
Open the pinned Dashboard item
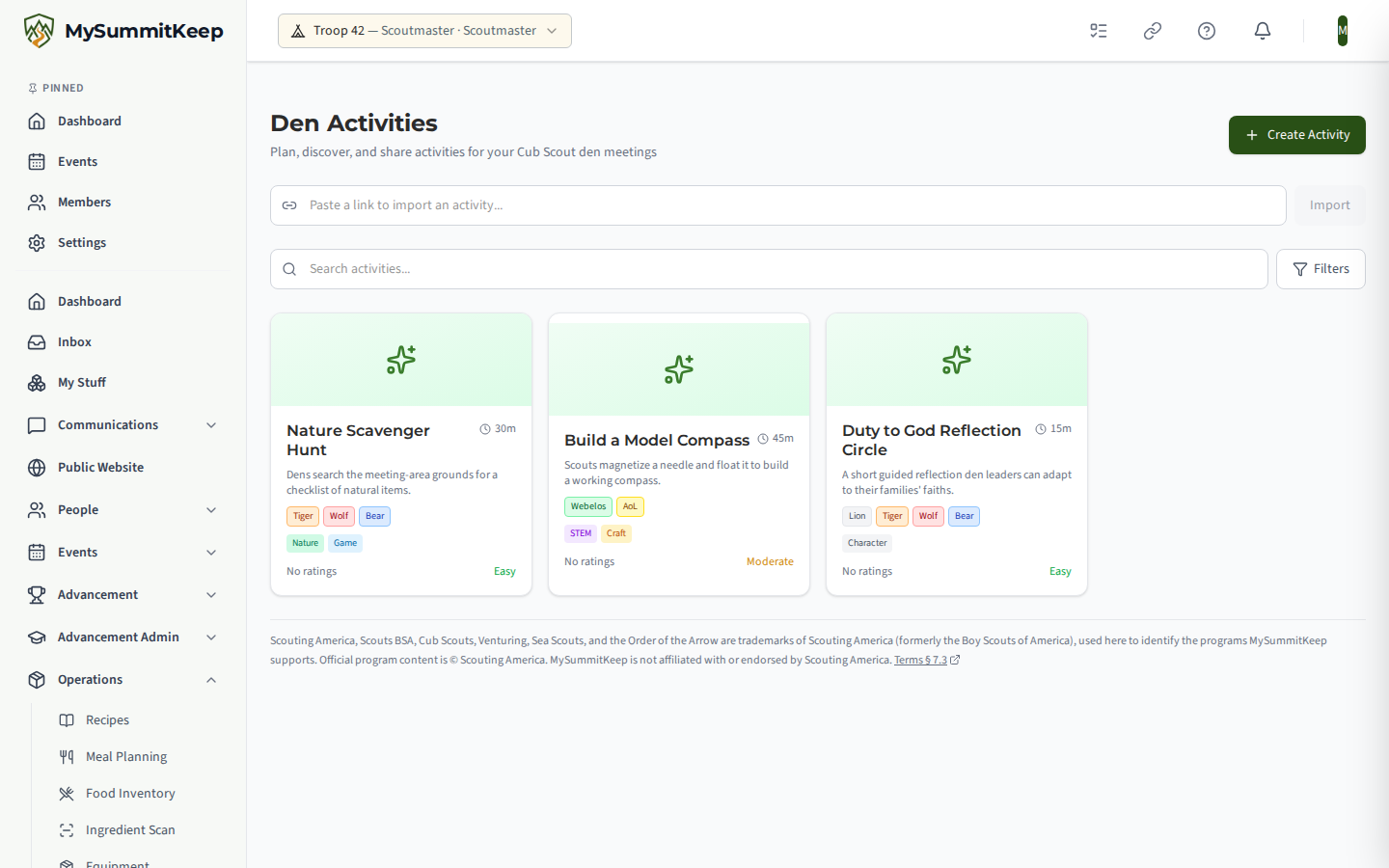(123, 122)
